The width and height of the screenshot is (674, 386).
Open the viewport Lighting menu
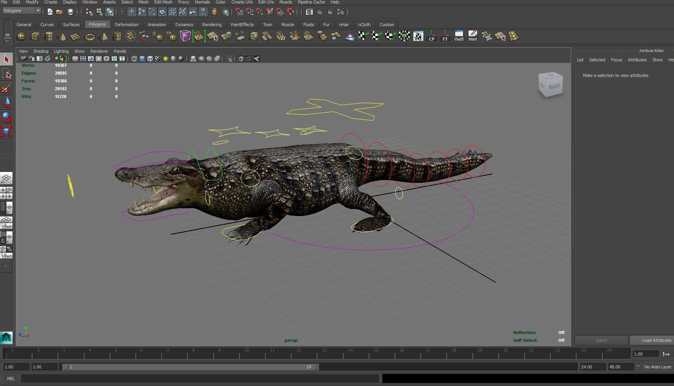(61, 51)
